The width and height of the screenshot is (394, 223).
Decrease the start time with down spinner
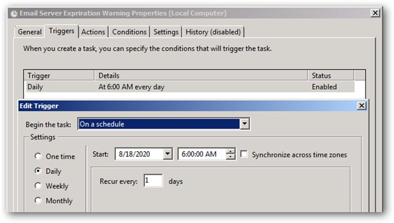(230, 157)
